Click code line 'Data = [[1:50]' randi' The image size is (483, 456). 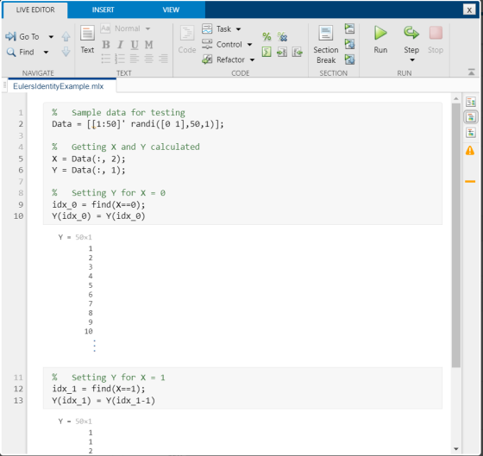[x=138, y=124]
